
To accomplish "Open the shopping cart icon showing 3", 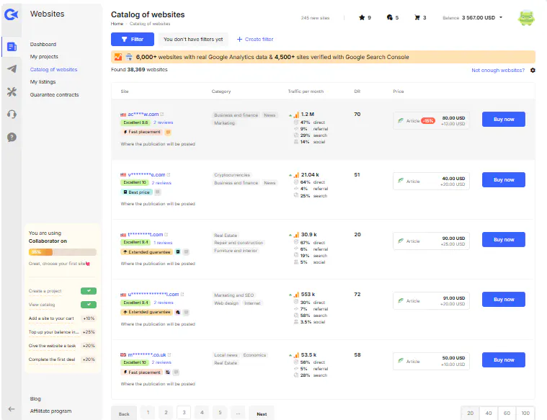I will [417, 17].
